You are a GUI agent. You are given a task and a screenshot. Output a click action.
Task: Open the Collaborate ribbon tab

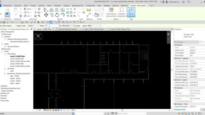pyautogui.click(x=90, y=6)
